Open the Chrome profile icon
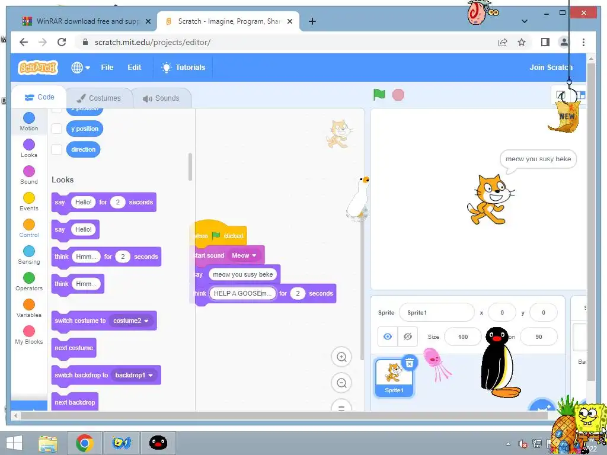 [564, 42]
